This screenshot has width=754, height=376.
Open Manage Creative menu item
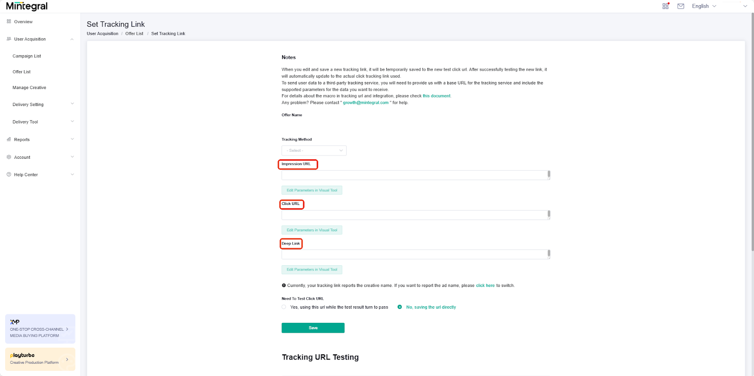point(29,88)
